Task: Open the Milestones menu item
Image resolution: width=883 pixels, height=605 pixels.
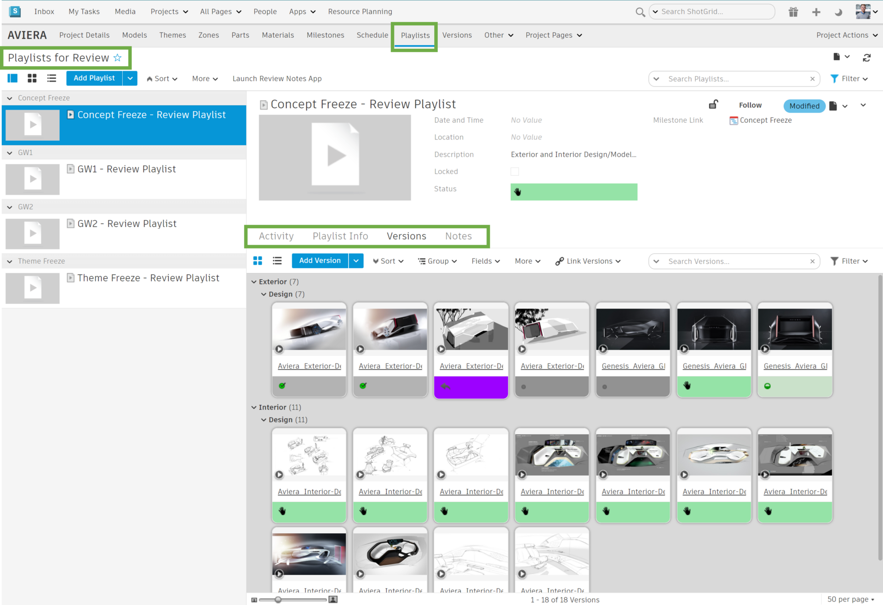Action: [x=325, y=35]
